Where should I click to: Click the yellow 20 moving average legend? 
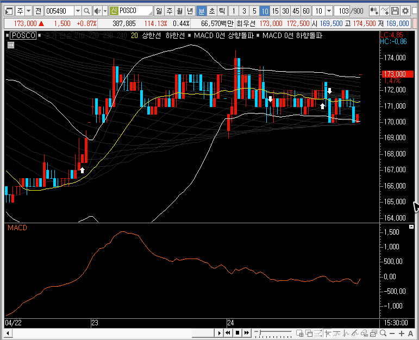[134, 35]
